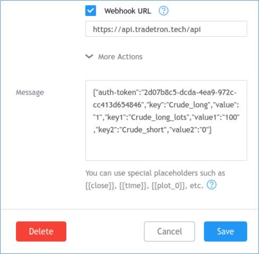Expand the More Actions chevron arrow

tap(89, 56)
